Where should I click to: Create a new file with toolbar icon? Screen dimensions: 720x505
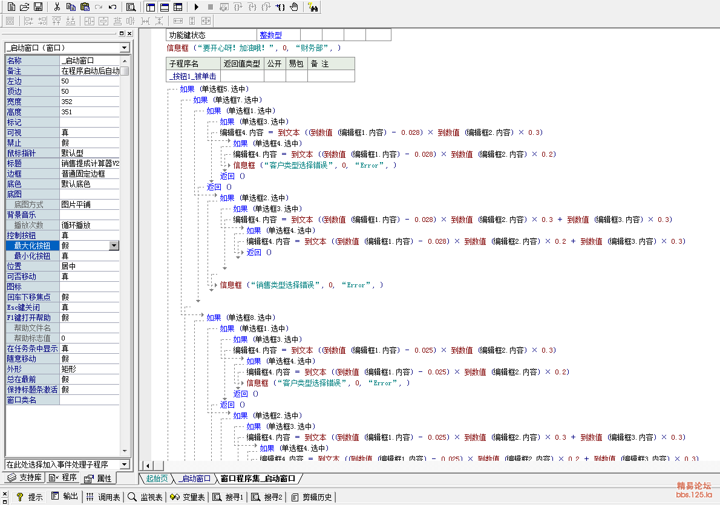pos(11,7)
